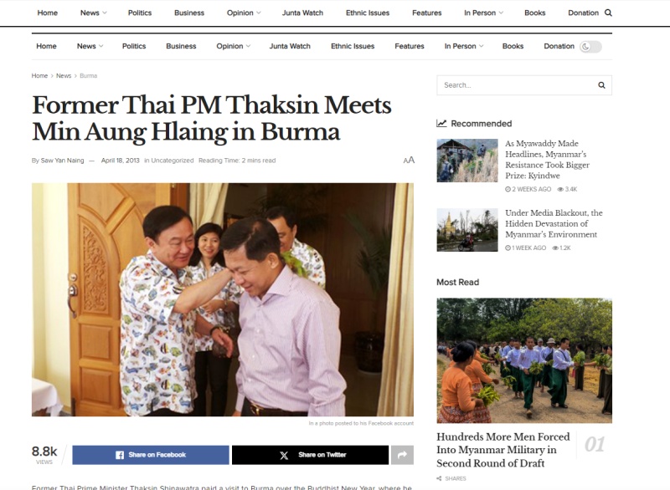Open the Myawaddy Kyindwe recommended article
This screenshot has width=670, height=490.
click(547, 160)
